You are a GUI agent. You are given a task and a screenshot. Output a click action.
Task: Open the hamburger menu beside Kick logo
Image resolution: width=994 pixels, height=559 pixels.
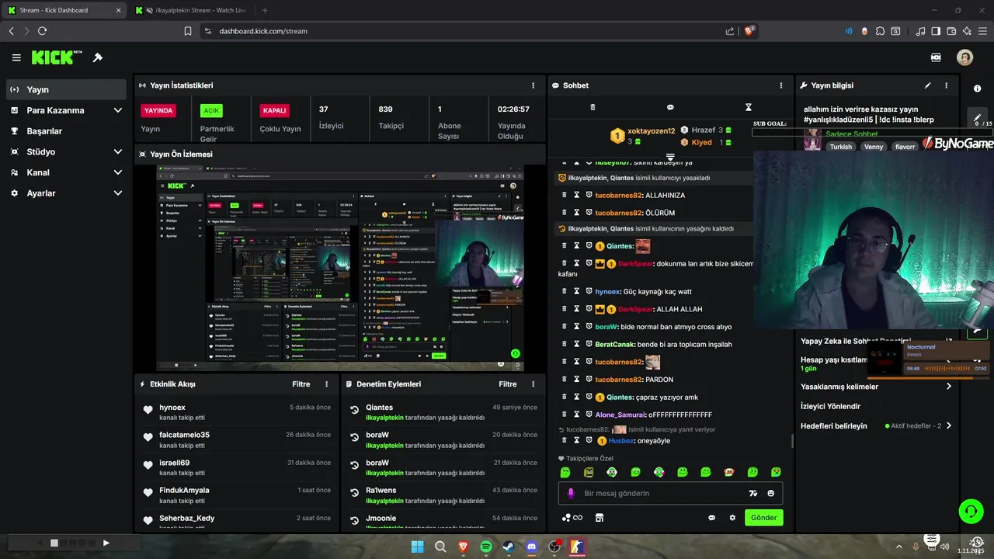(x=16, y=57)
